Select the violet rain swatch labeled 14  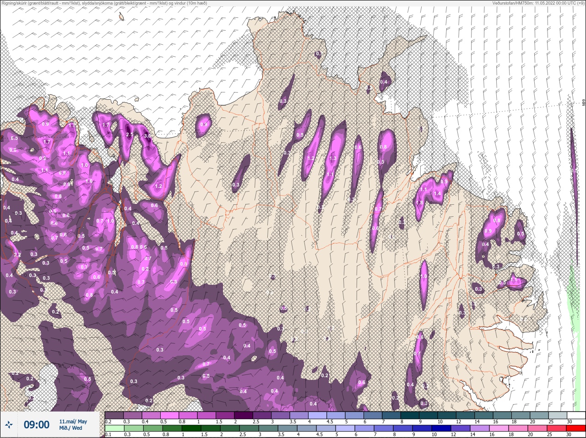(x=480, y=429)
